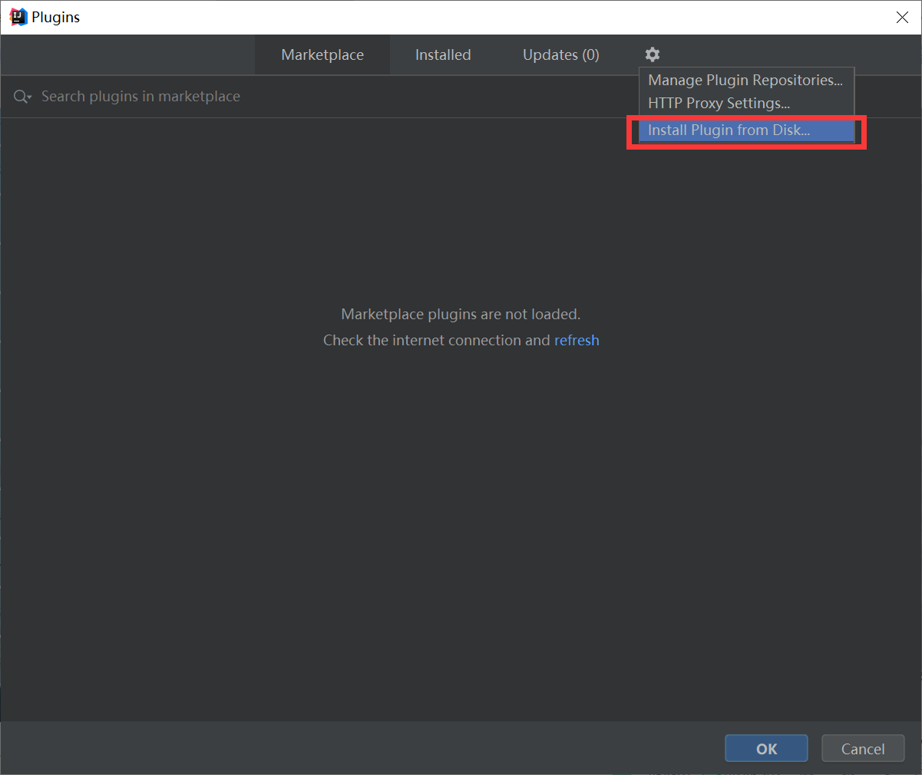Select the Marketplace tab

pyautogui.click(x=322, y=54)
